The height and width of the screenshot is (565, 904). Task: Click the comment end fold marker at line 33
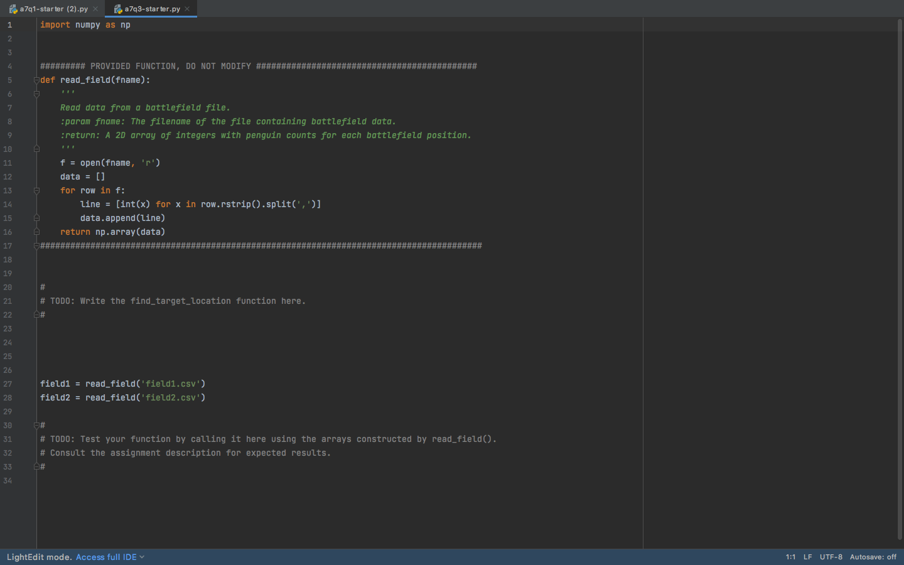click(x=36, y=467)
